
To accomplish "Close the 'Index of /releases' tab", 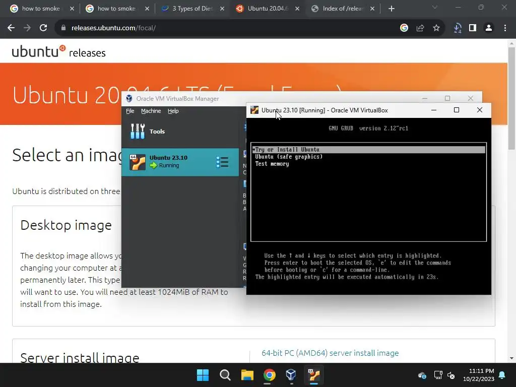I will (x=372, y=9).
